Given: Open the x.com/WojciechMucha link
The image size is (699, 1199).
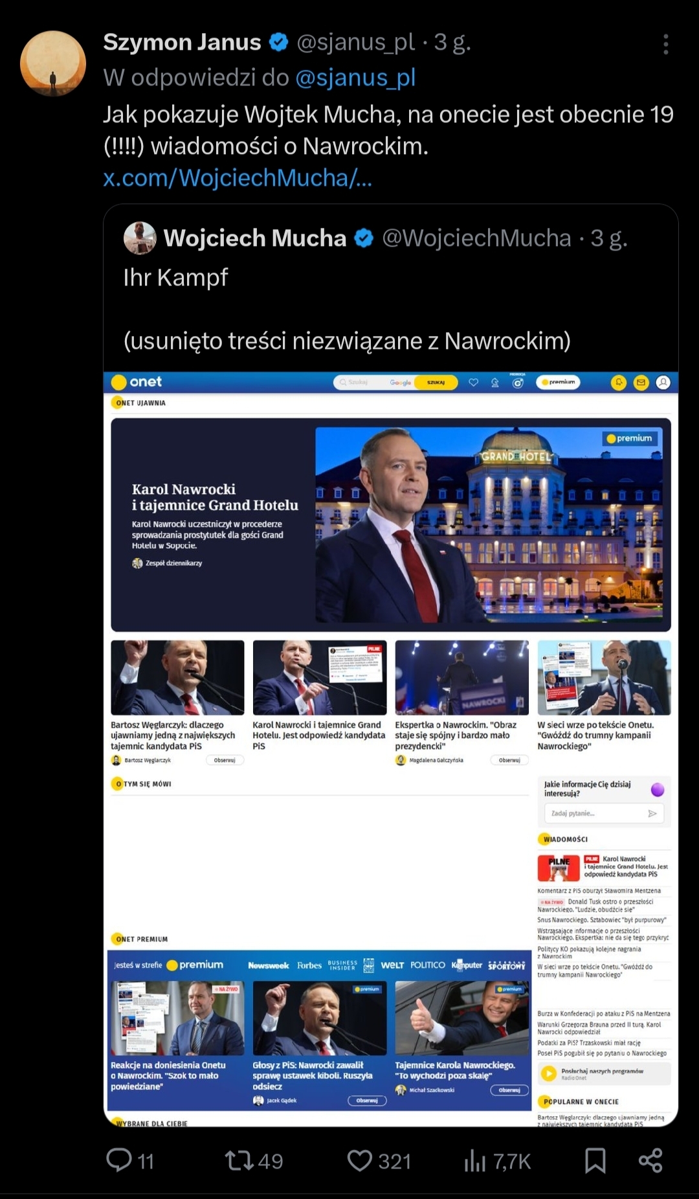Looking at the screenshot, I should point(238,177).
